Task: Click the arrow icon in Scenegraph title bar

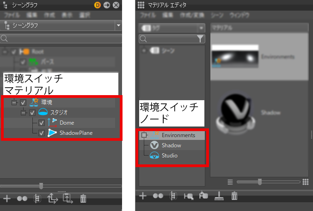Action: pos(107,5)
